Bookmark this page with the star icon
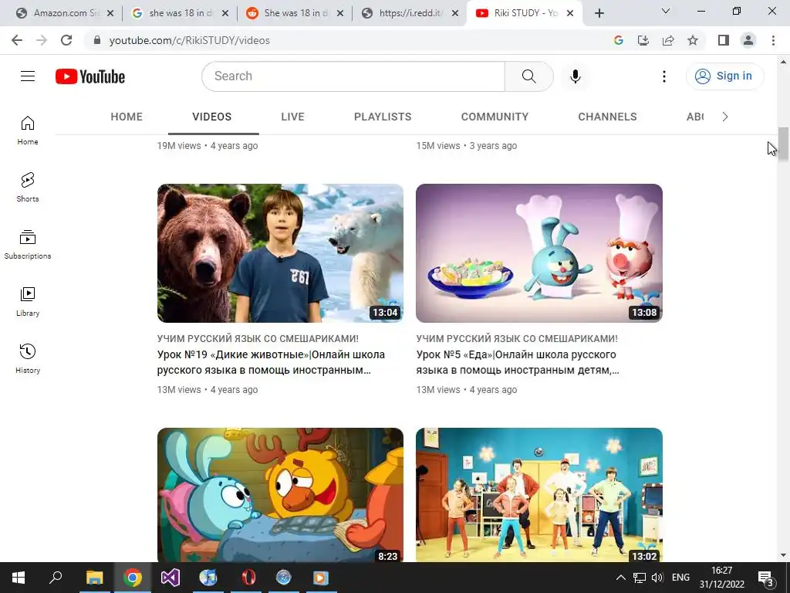Screen dimensions: 790x593 (693, 40)
